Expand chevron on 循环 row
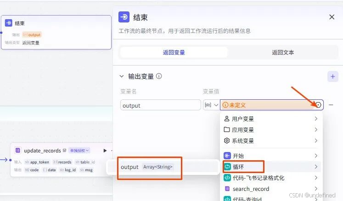The image size is (343, 201). 316,167
